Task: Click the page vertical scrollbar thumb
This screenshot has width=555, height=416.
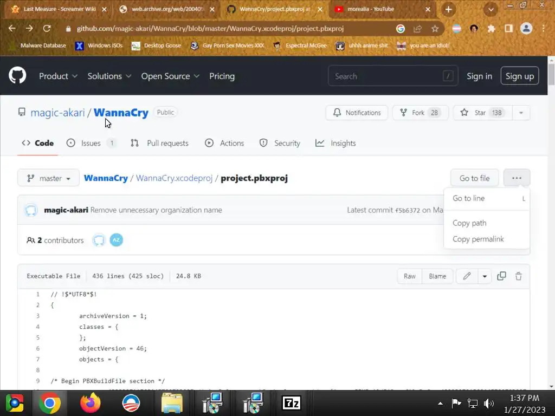Action: tap(551, 74)
